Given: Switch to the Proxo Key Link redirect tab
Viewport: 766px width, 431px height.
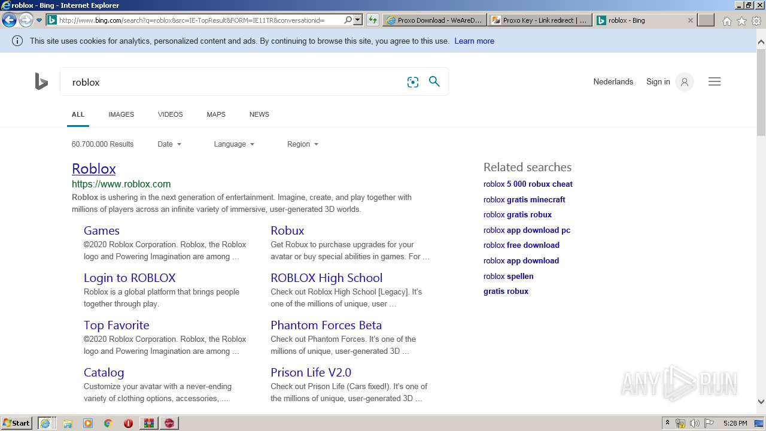Looking at the screenshot, I should pyautogui.click(x=540, y=20).
